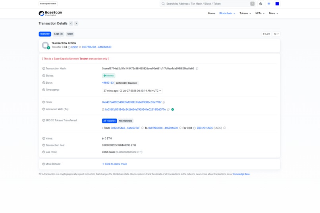Expand the Blockchain menu
The image size is (320, 213).
227,13
